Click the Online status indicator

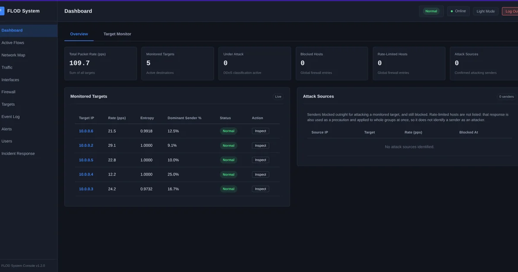[x=458, y=11]
